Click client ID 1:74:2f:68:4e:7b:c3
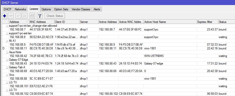 coord(66,56)
